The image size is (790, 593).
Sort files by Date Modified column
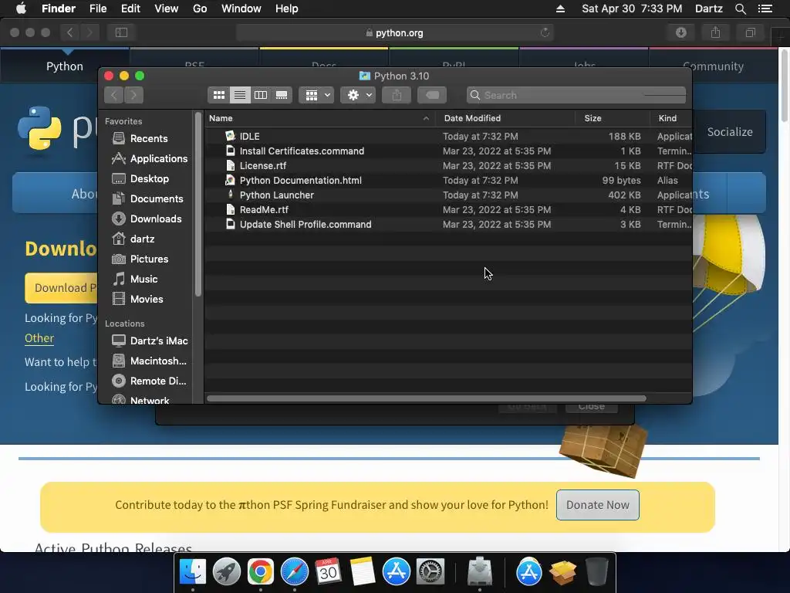click(x=505, y=118)
